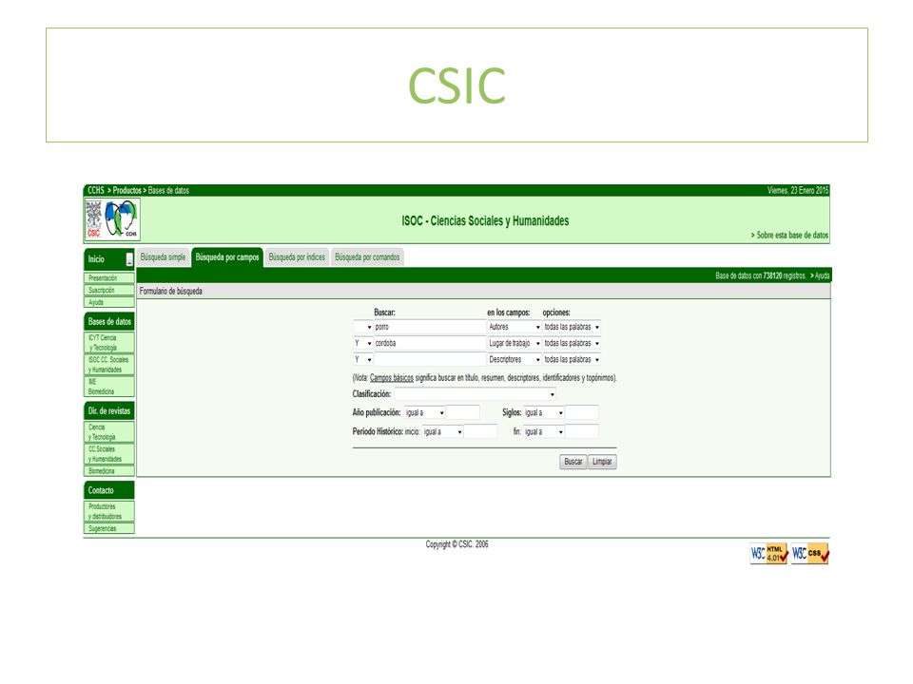
Task: Open Y operator dropdown before the empty third field
Action: click(x=362, y=360)
